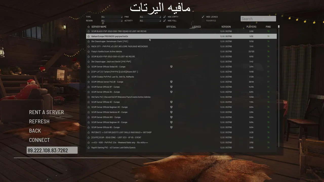This screenshot has height=182, width=324.
Task: Star SCUM Server Official Global #2
Action: pos(89,67)
